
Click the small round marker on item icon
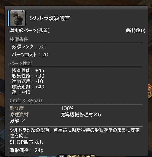coord(24,12)
